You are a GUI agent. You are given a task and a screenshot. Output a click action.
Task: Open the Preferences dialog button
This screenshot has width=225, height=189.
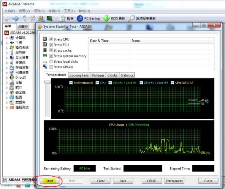(174, 181)
